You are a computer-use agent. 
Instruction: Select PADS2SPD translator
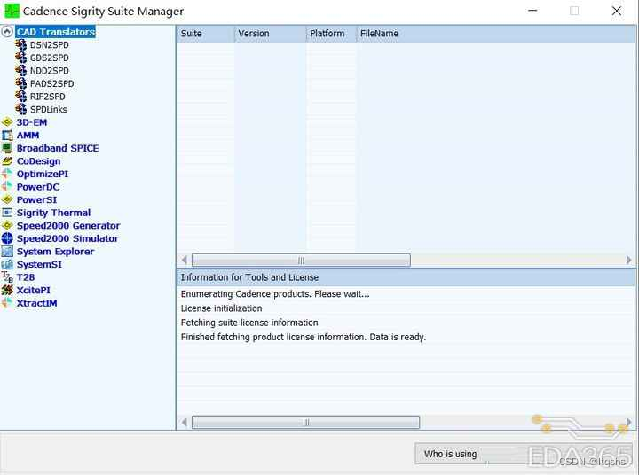click(x=51, y=84)
